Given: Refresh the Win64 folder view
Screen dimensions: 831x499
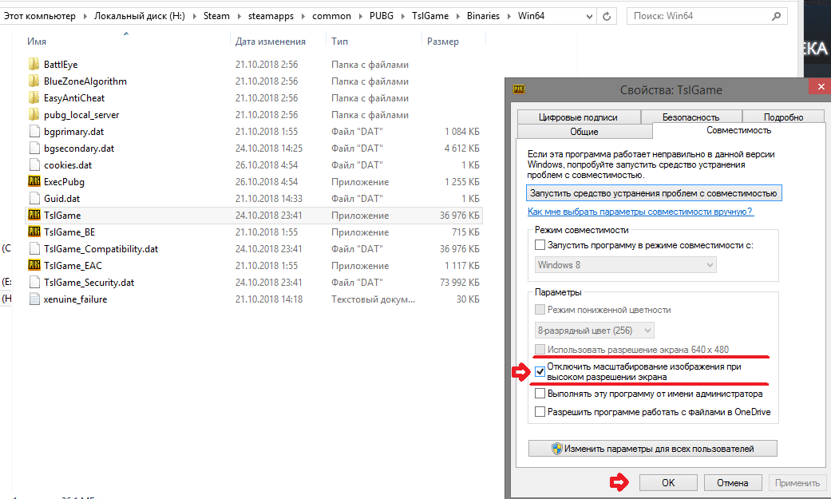Looking at the screenshot, I should click(x=607, y=16).
